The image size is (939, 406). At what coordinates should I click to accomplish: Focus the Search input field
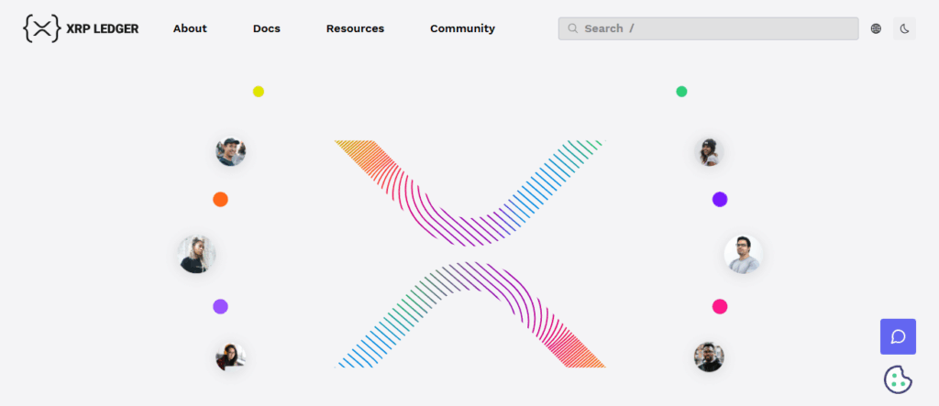(x=709, y=28)
